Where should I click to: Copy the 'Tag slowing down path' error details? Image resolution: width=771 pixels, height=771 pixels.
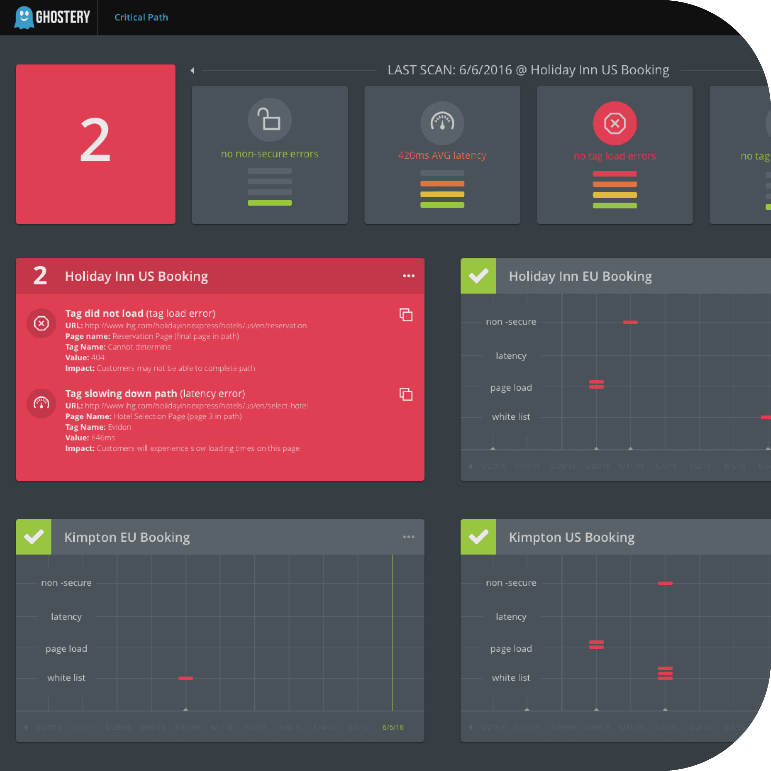click(x=406, y=394)
